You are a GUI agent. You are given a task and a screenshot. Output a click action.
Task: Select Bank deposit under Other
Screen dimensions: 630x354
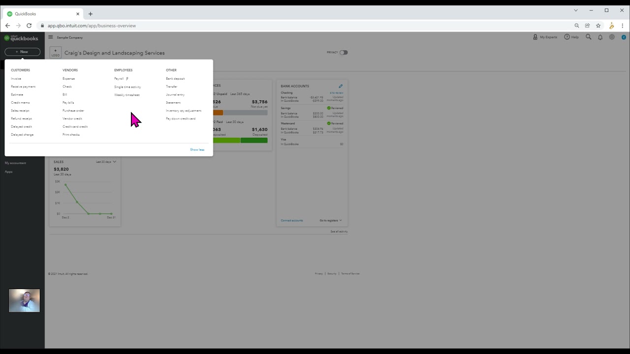click(x=175, y=79)
